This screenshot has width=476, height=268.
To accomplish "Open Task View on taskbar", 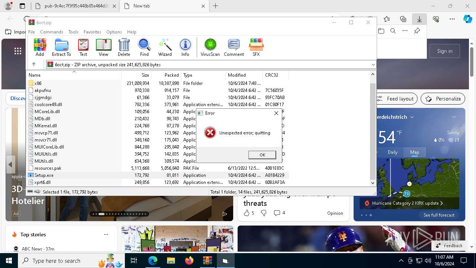I will (134, 261).
